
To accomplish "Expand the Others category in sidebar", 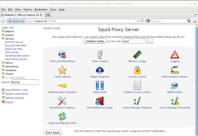I will [3, 62].
